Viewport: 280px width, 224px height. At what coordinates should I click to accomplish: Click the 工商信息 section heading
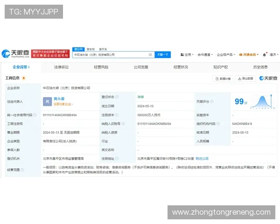coord(12,78)
